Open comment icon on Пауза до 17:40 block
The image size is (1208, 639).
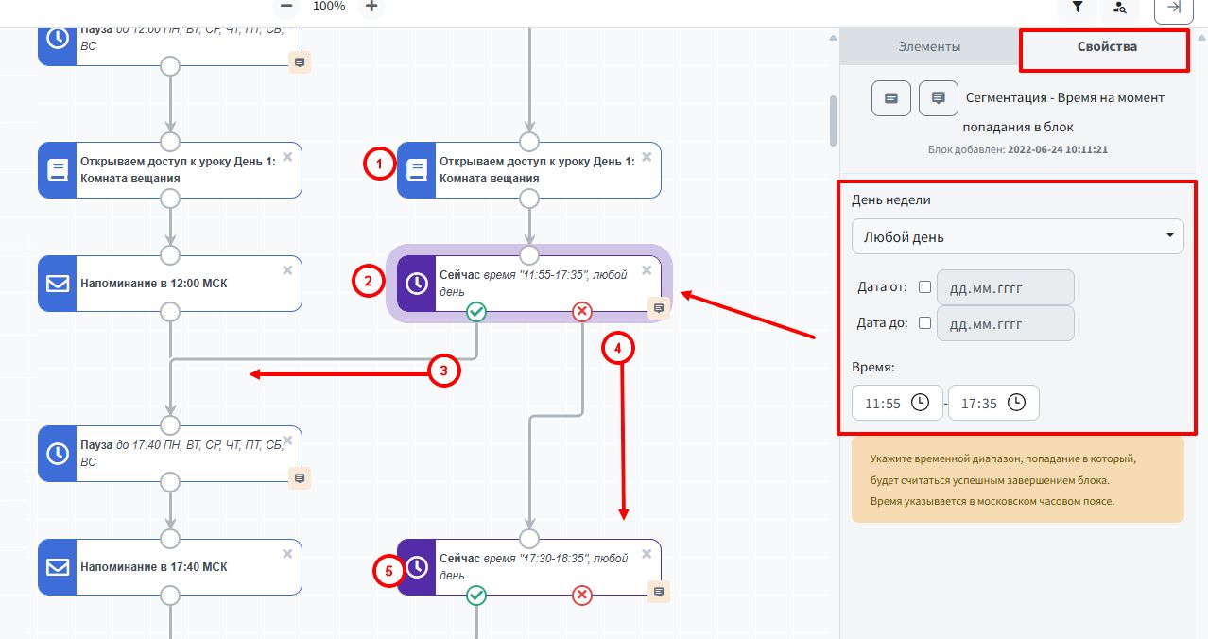(x=300, y=478)
